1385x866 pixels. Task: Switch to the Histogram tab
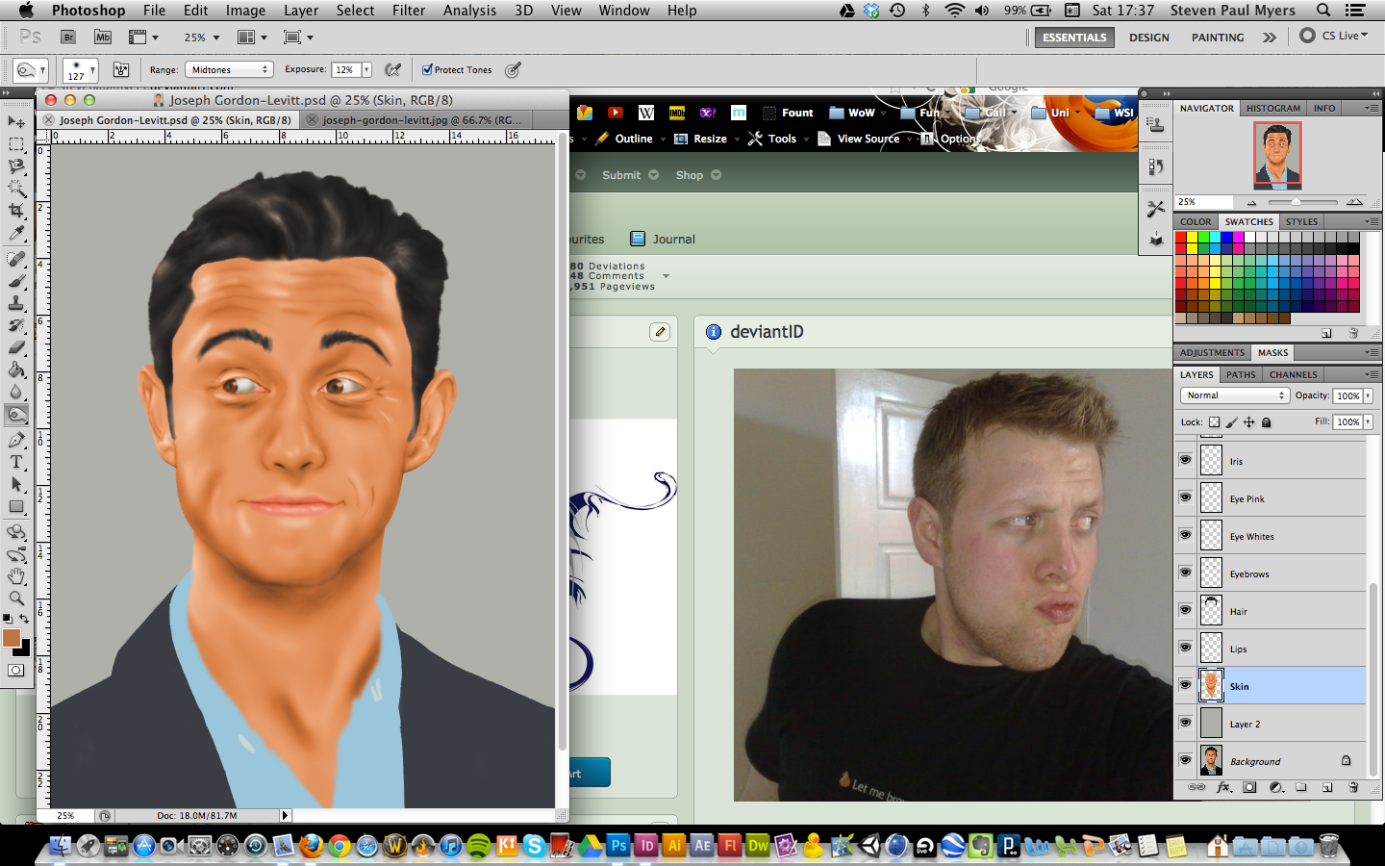point(1273,109)
